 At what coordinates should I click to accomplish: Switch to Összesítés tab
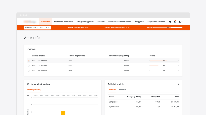[112, 89]
